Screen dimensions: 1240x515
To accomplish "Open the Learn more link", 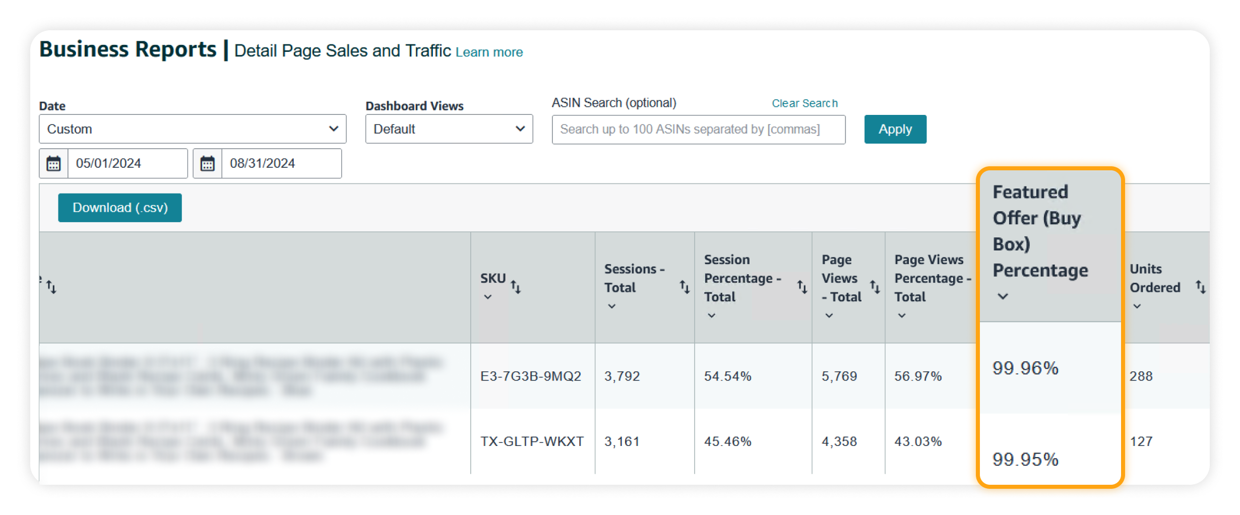I will pos(488,52).
